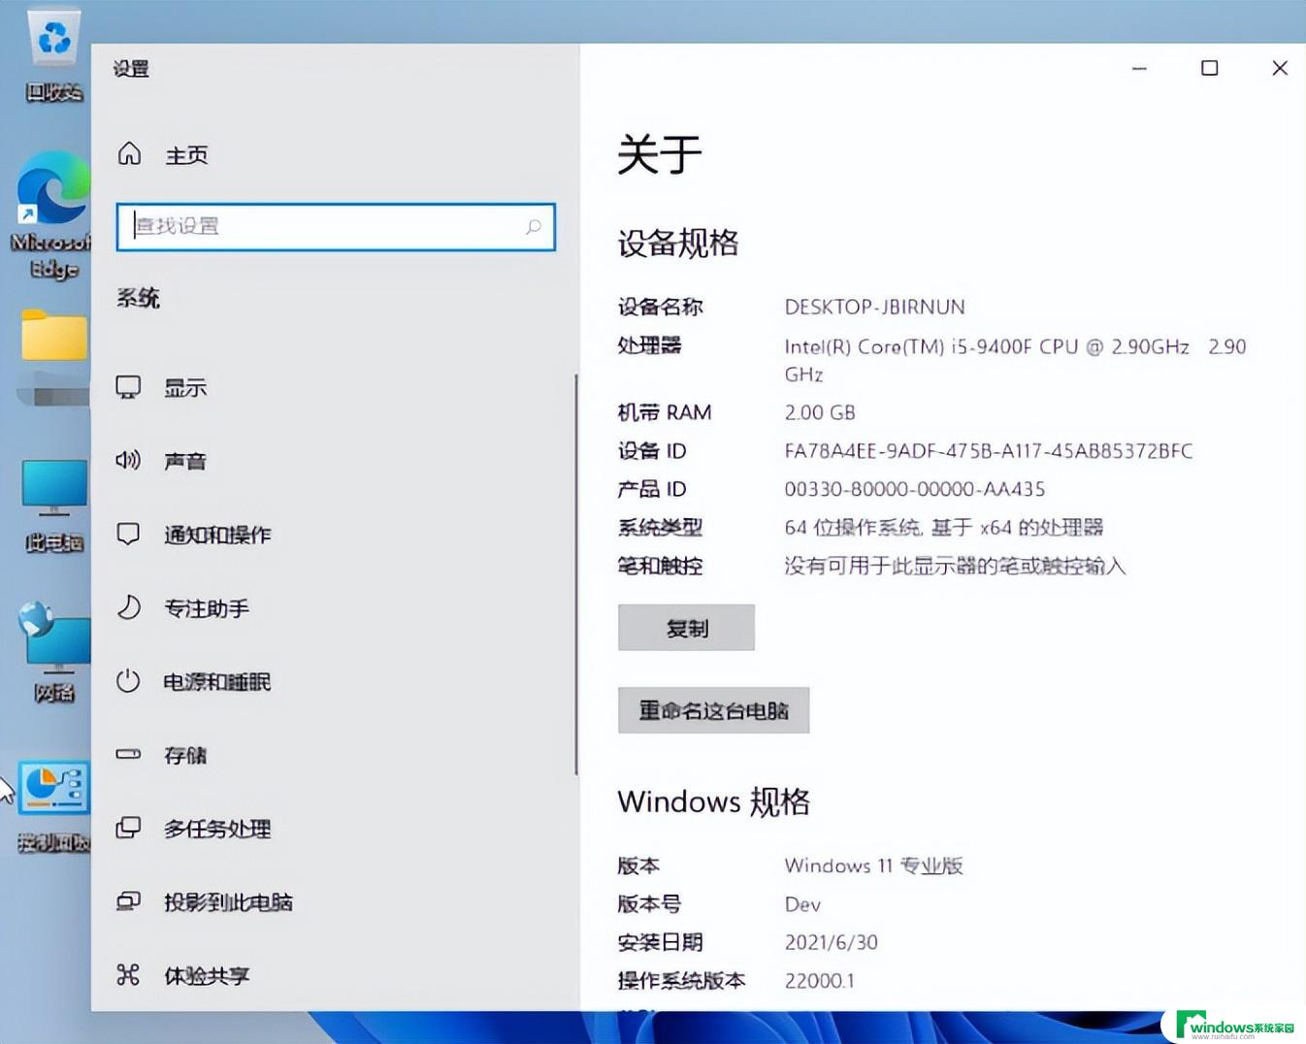
Task: Focus the 查找设置 search input field
Action: (336, 227)
